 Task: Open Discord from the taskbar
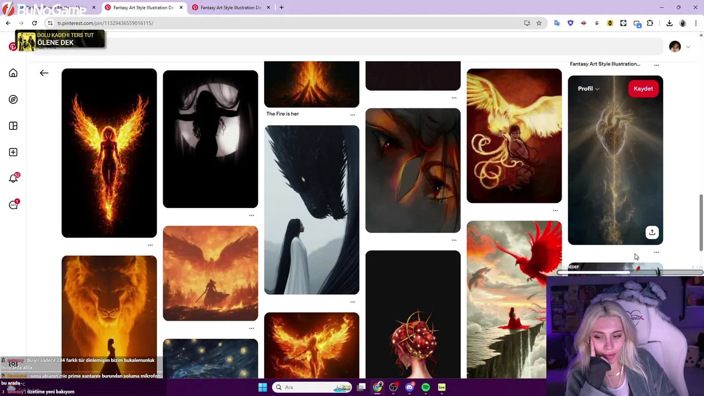point(409,387)
